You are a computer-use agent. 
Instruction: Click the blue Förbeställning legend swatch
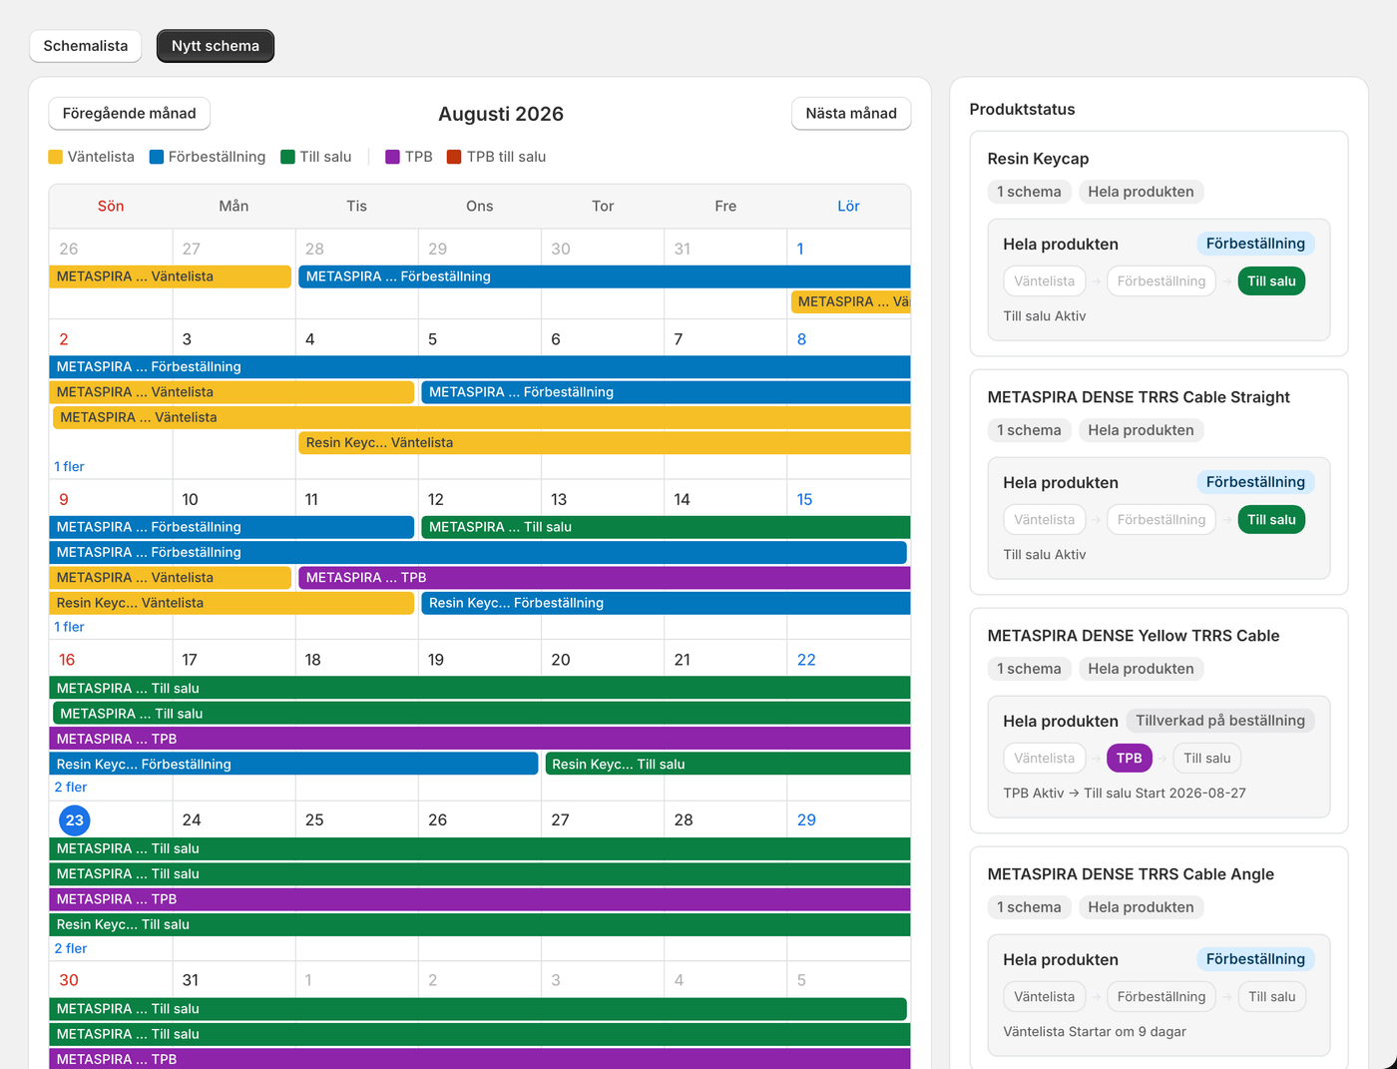click(157, 157)
